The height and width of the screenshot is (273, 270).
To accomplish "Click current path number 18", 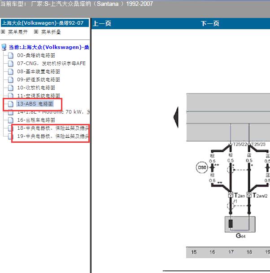I will click(x=249, y=252).
